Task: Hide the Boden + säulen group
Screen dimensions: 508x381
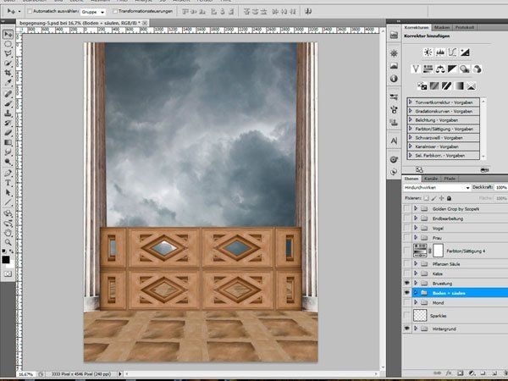Action: pos(406,293)
